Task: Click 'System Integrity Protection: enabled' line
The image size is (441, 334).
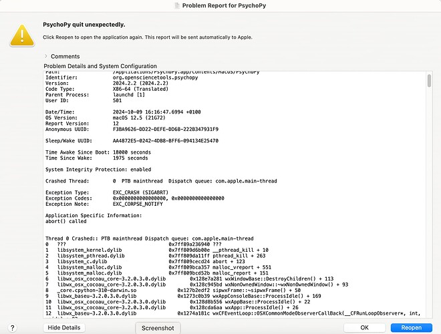Action: pyautogui.click(x=98, y=170)
